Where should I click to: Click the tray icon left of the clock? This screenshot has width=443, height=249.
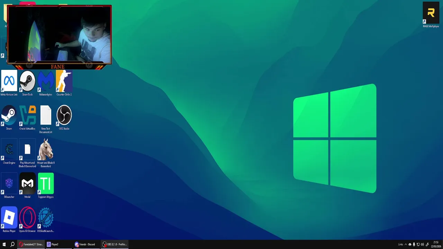427,245
